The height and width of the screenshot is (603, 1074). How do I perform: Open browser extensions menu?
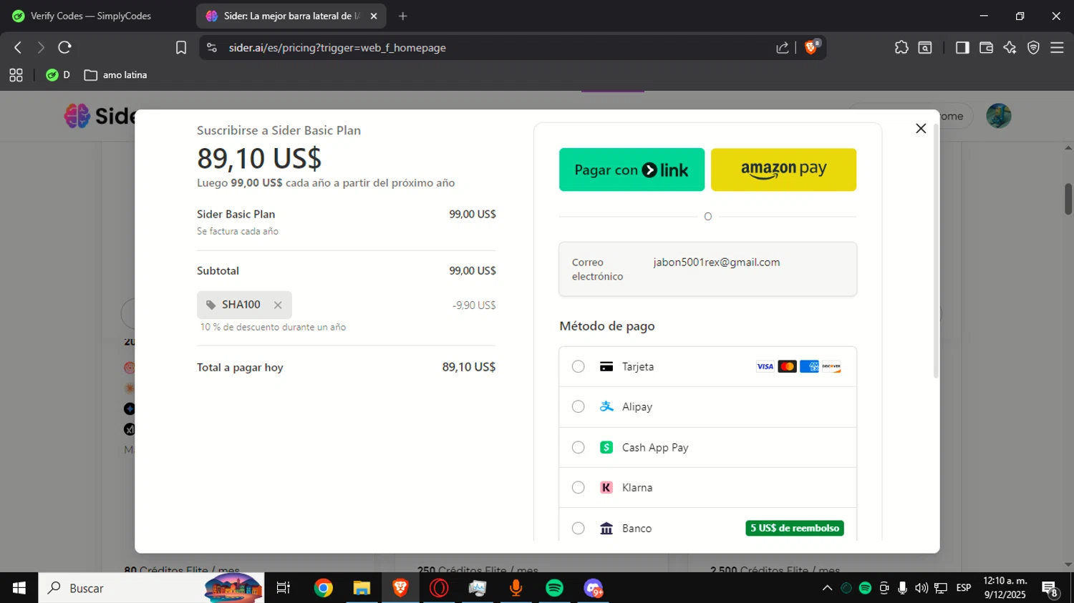coord(901,47)
